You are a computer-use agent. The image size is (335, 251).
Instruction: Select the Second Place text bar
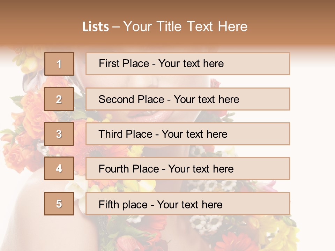coord(188,99)
